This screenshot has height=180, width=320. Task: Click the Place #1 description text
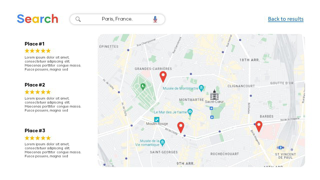[x=53, y=63]
